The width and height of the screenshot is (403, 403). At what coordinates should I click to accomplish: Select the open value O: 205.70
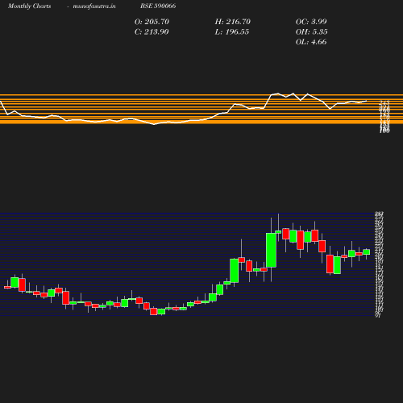152,22
